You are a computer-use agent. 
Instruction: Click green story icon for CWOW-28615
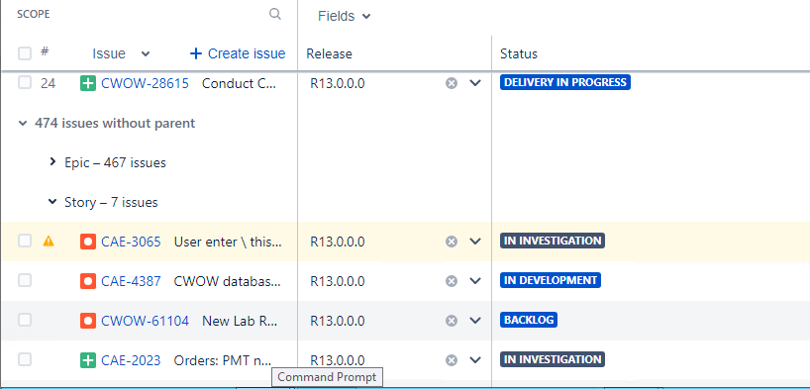pyautogui.click(x=88, y=83)
